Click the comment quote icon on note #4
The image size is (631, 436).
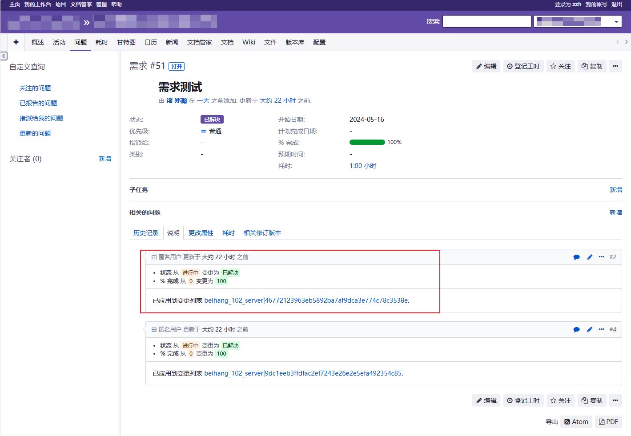pos(576,329)
